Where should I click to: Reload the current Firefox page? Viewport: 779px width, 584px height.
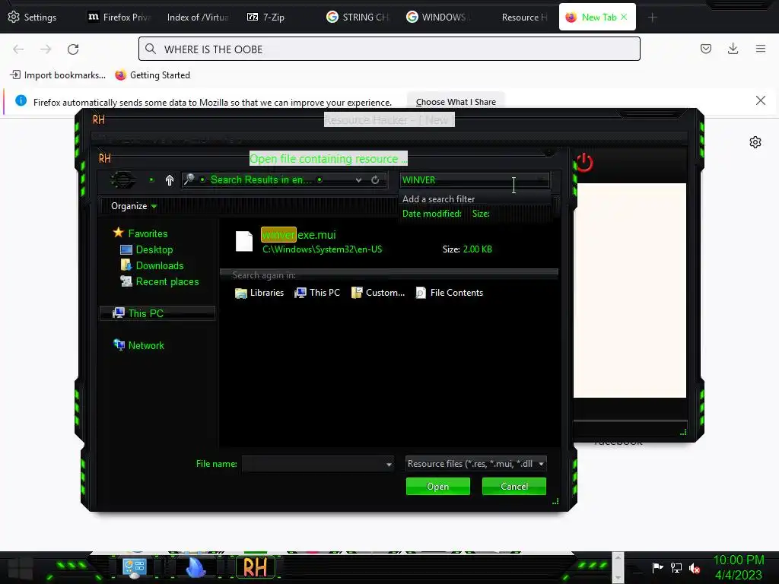point(73,49)
